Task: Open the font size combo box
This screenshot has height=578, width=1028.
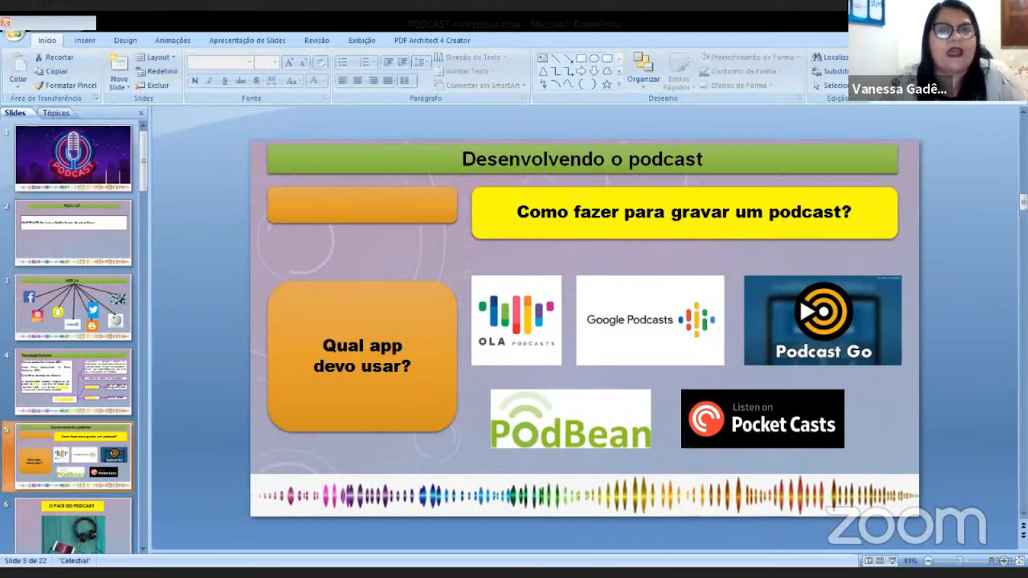Action: 266,62
